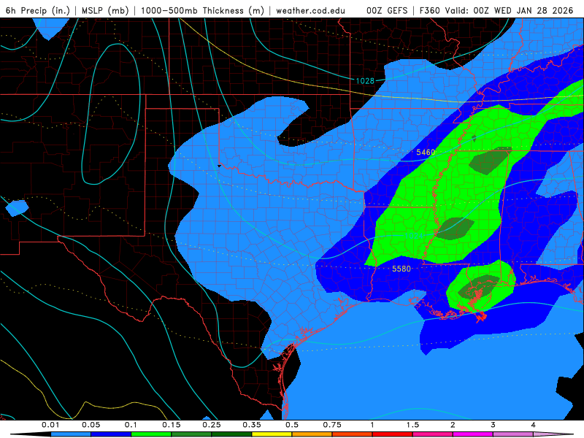Image resolution: width=584 pixels, height=438 pixels.
Task: Click 'F360 Valid: 00Z WED JAN 28 2026' text
Action: pyautogui.click(x=496, y=10)
